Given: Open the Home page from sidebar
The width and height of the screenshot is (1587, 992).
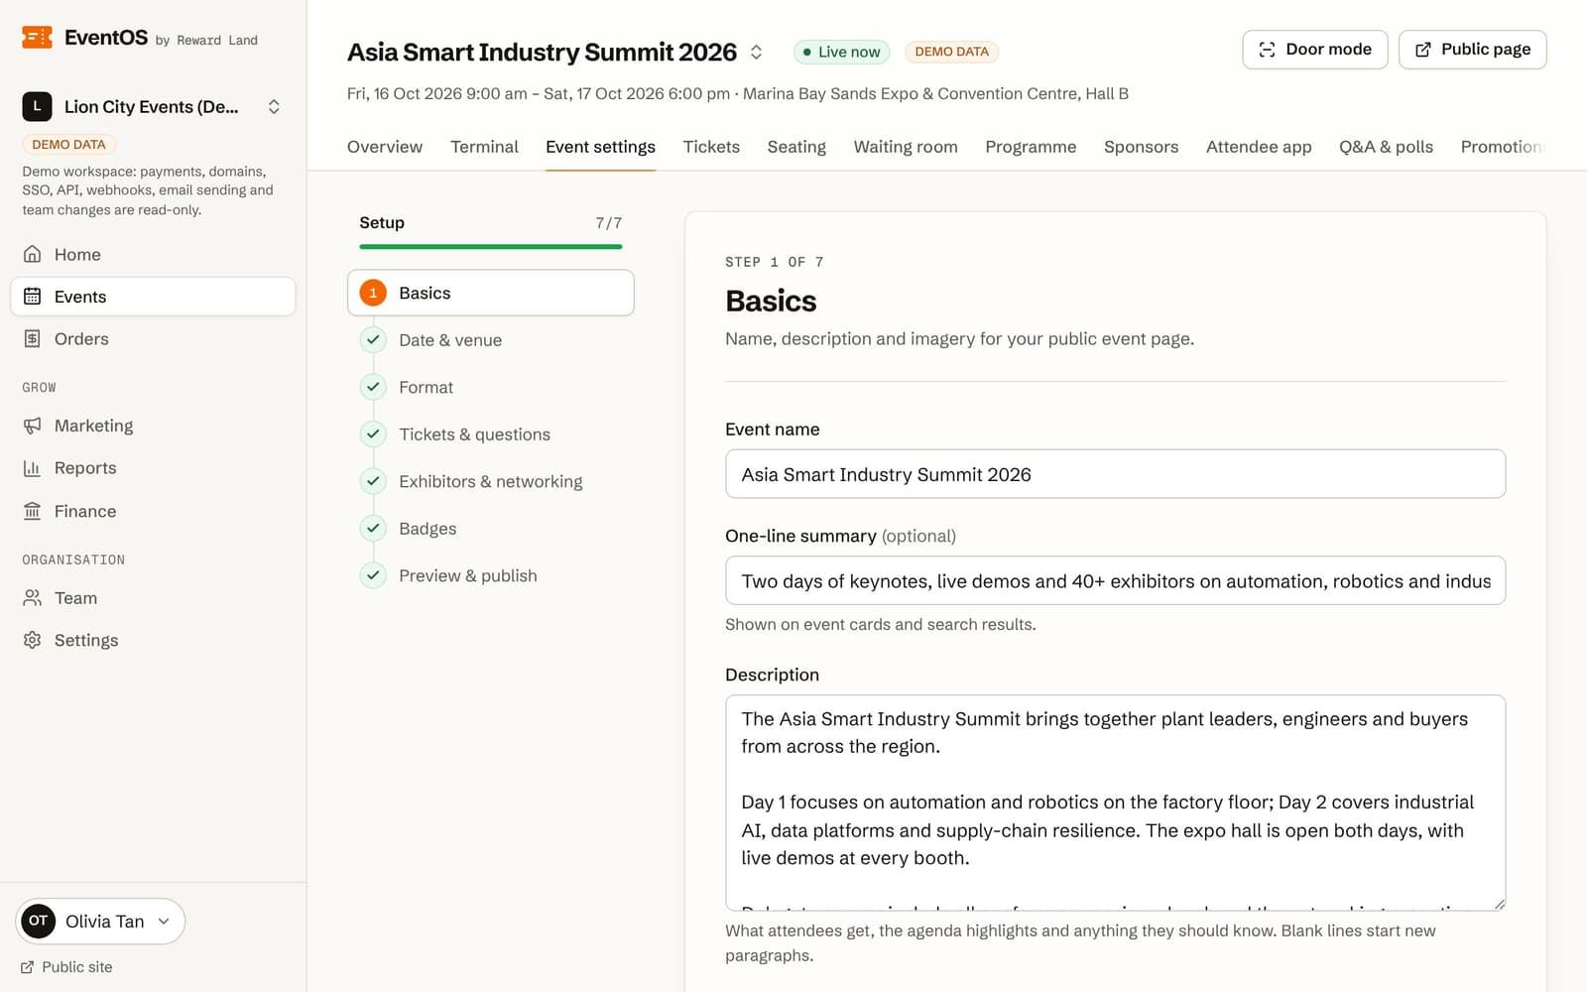Looking at the screenshot, I should click(x=153, y=255).
